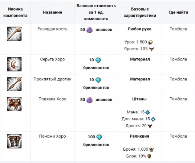Click the purple onyx gem in Разящая кость row

pyautogui.click(x=90, y=30)
